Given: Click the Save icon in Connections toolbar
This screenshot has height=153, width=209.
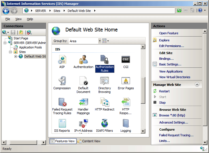Looking at the screenshot, I should 13,32.
